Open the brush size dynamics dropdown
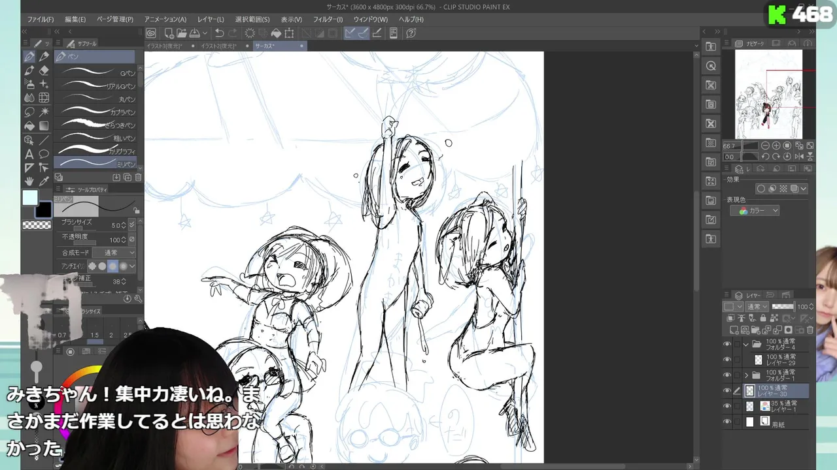The image size is (837, 470). tap(132, 225)
